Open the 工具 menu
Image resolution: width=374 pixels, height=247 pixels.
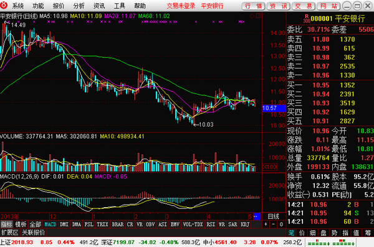pyautogui.click(x=120, y=6)
